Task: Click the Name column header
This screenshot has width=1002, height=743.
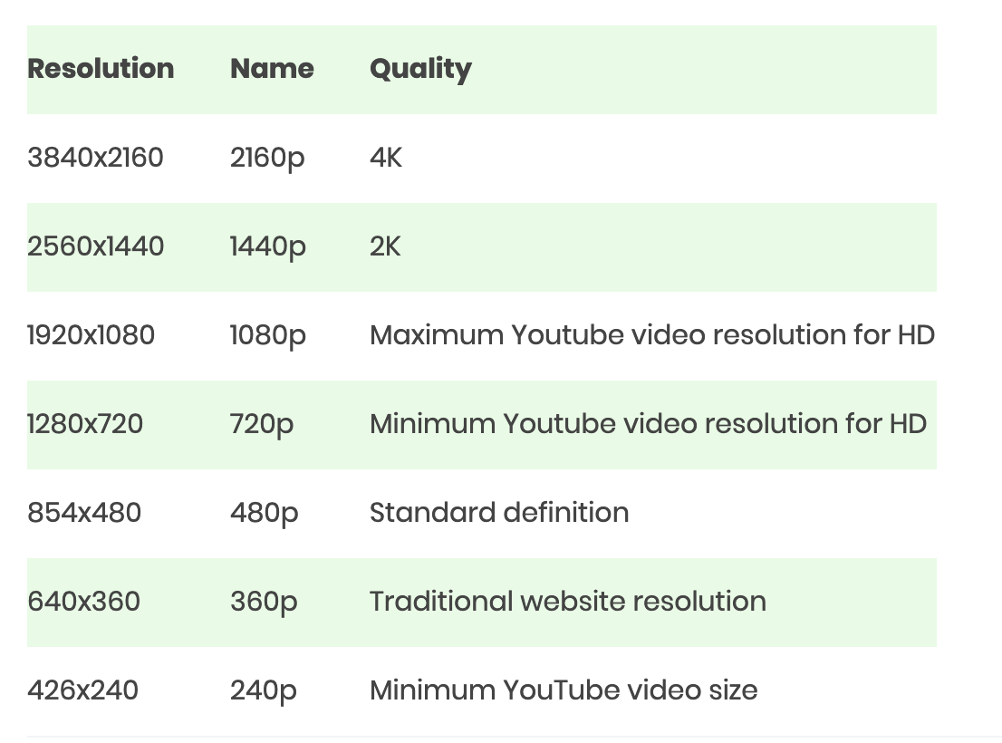Action: 272,69
